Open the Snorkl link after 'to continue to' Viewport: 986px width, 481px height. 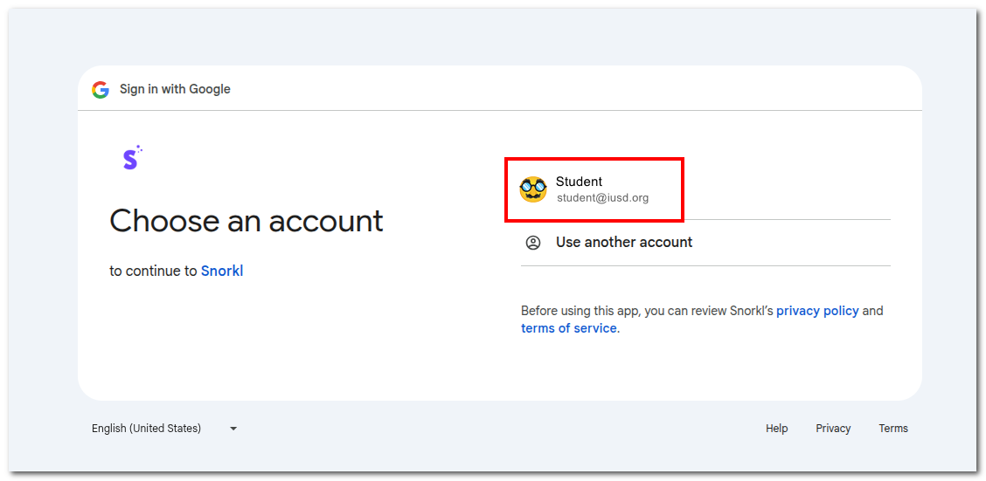pos(222,271)
